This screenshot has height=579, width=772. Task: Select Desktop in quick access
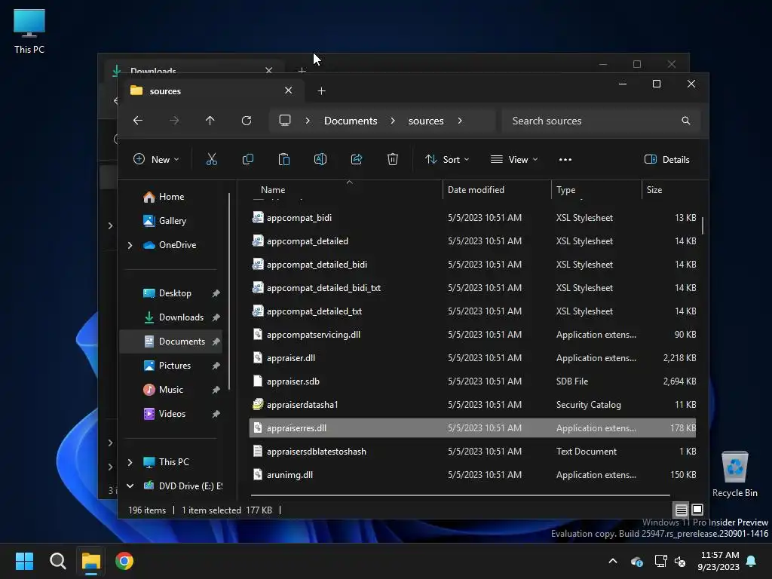coord(175,293)
